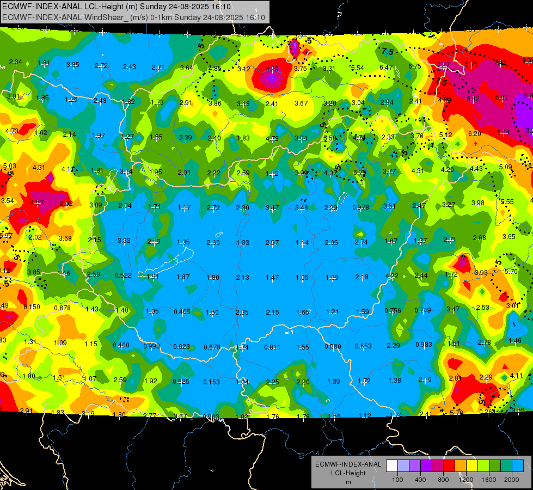Click the grid value 0.878
Viewport: 533px width, 490px height.
pos(63,308)
